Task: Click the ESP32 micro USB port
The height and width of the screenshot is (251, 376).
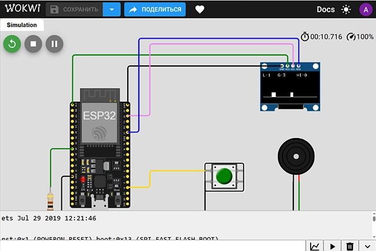Action: pyautogui.click(x=99, y=204)
